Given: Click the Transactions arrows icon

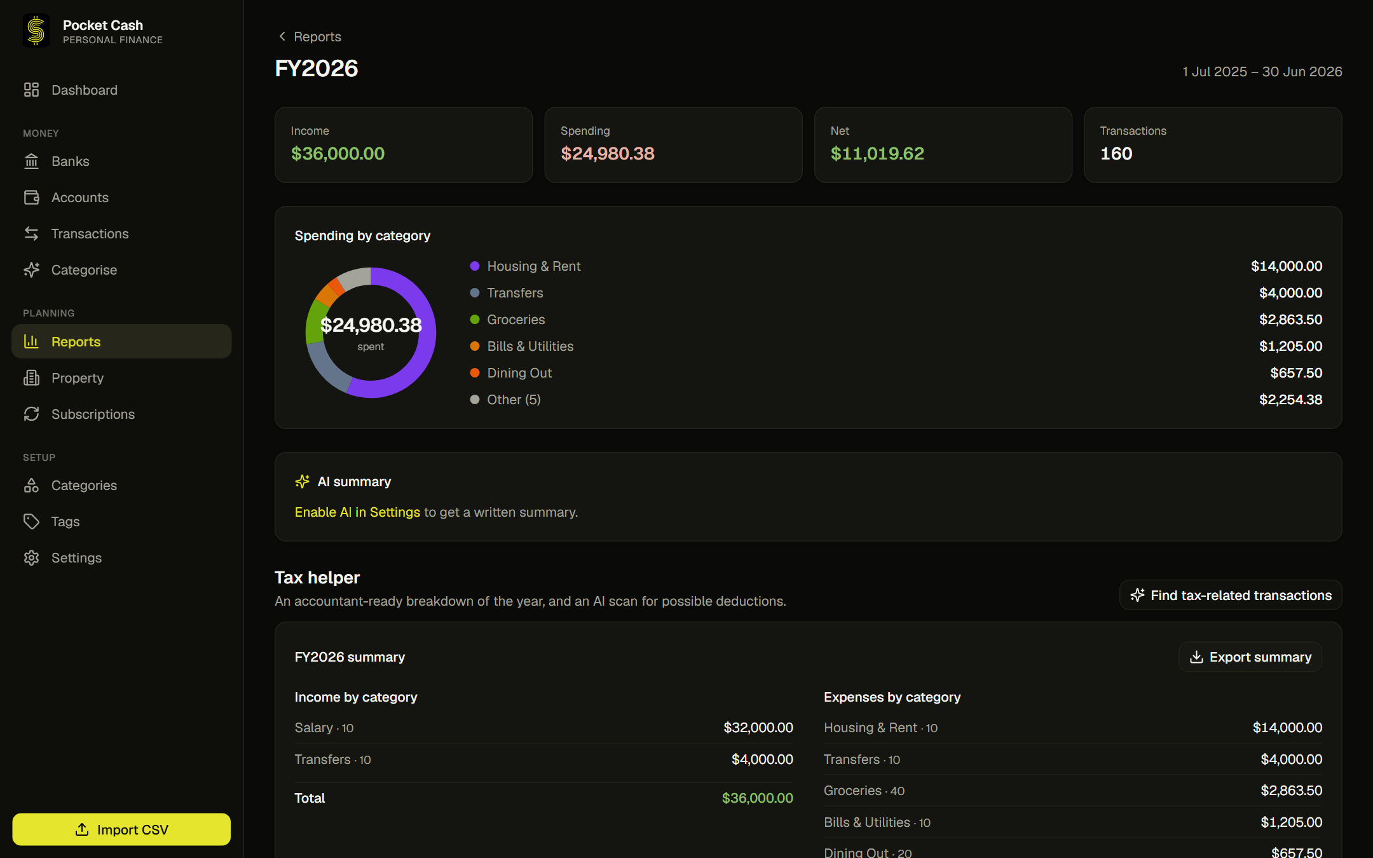Looking at the screenshot, I should tap(31, 234).
